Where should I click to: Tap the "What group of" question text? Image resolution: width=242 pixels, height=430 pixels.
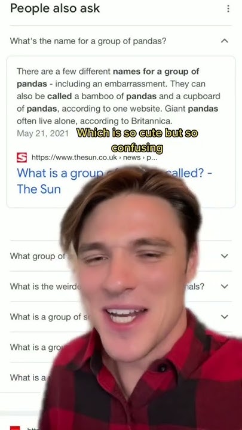click(x=38, y=256)
